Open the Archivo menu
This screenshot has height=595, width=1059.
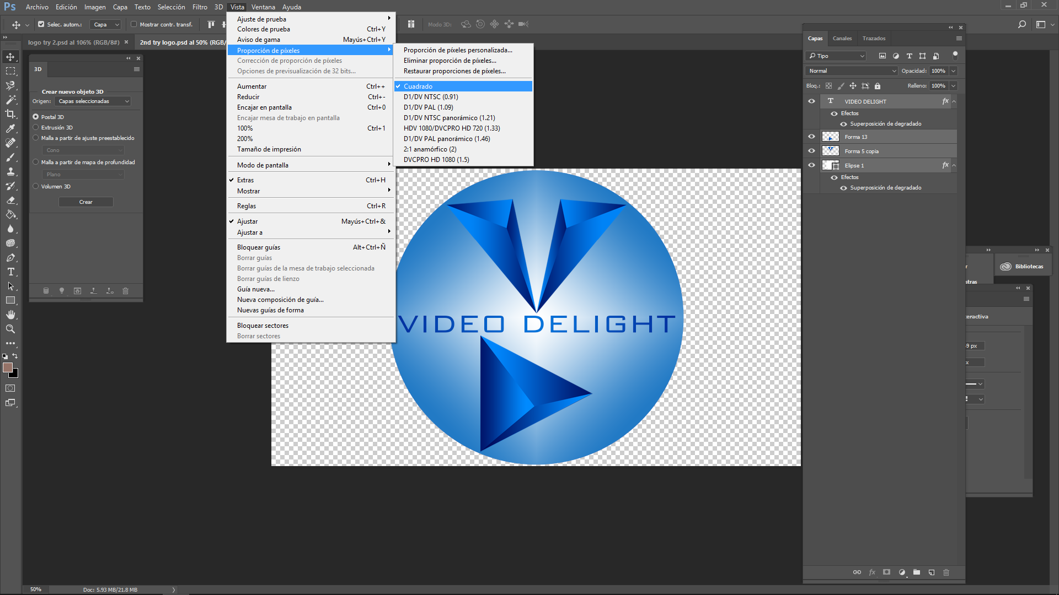click(x=37, y=7)
